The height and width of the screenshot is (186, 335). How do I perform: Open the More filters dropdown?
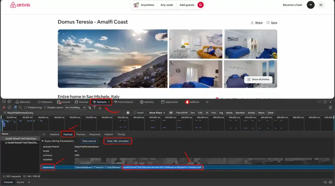[x=157, y=113]
